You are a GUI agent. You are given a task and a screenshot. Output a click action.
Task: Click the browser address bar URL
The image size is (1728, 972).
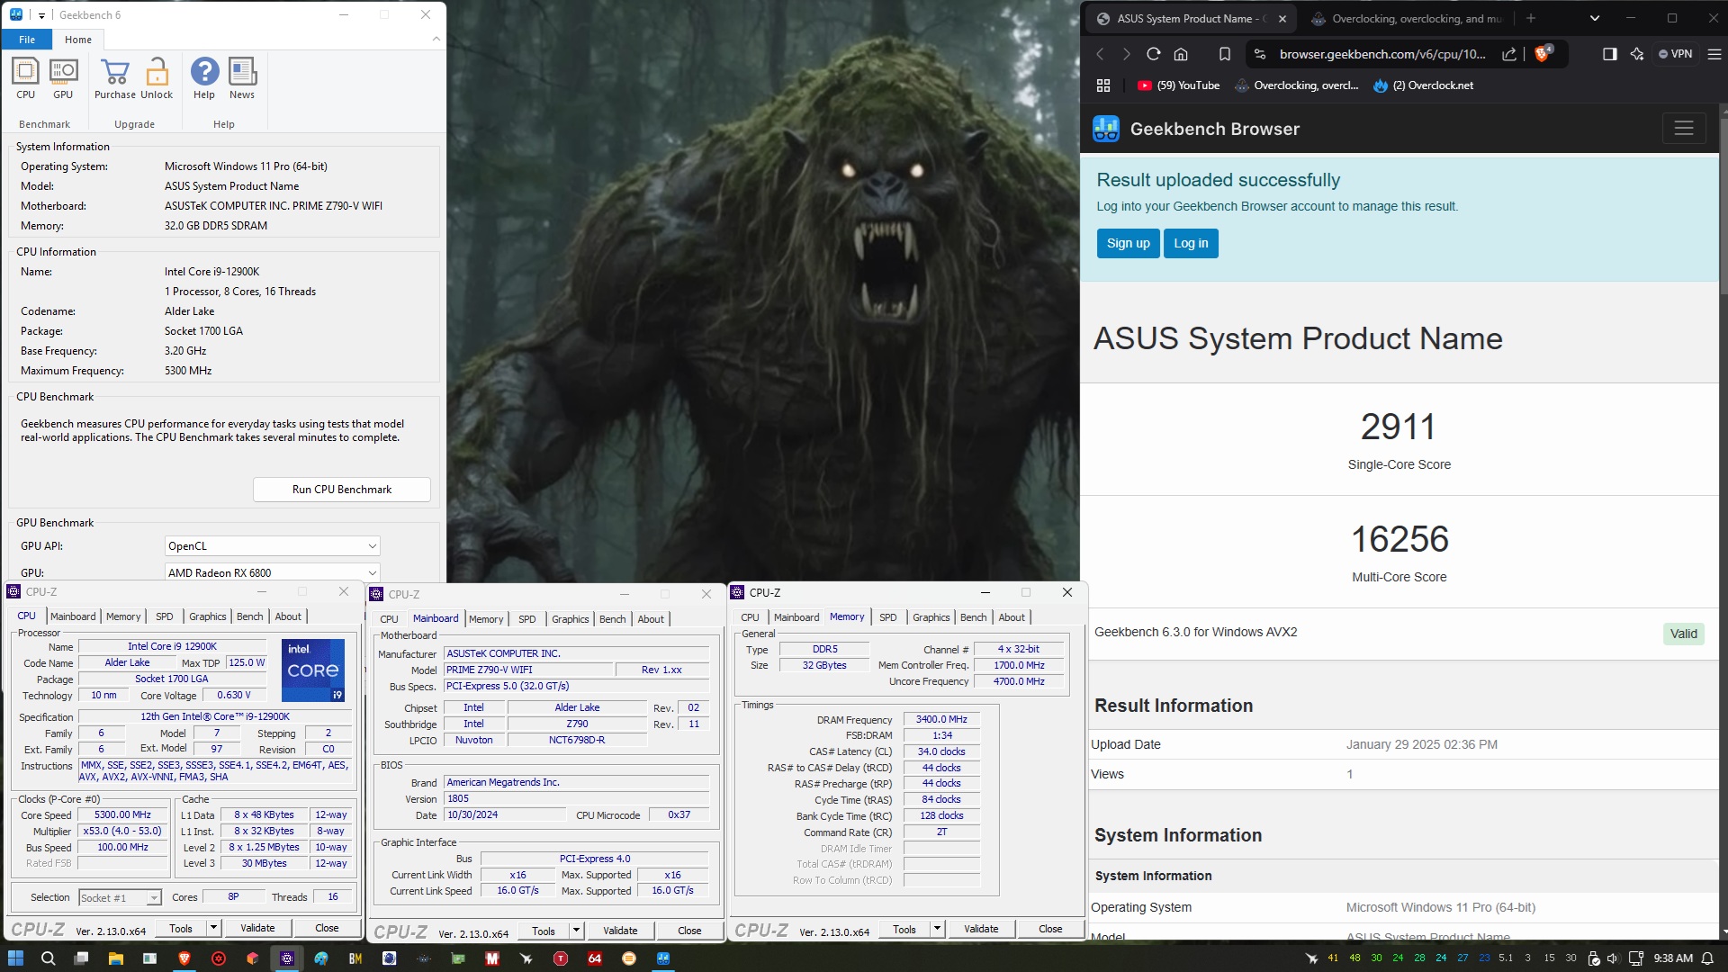1382,54
